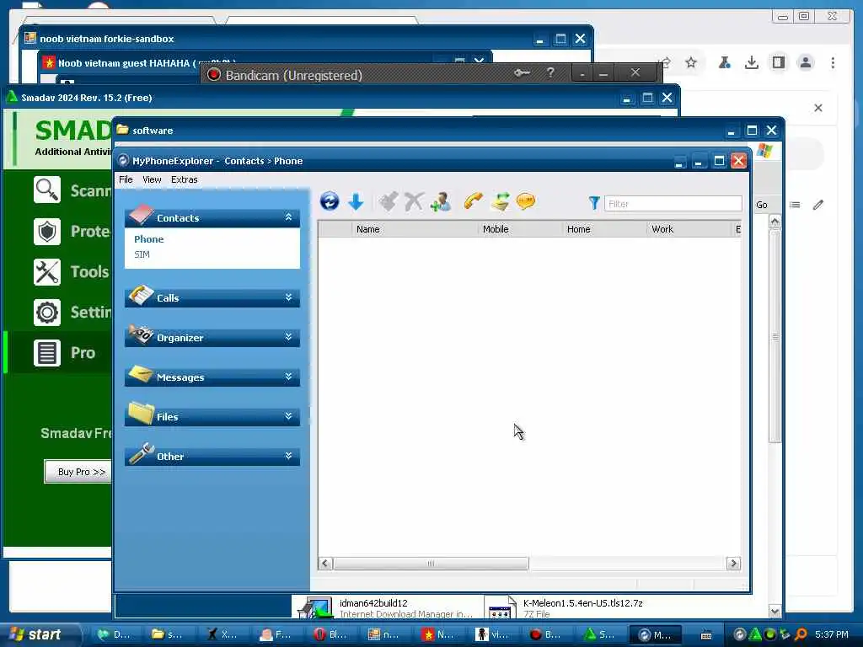Switch to Bandicam taskbar button
863x647 pixels.
pos(547,634)
